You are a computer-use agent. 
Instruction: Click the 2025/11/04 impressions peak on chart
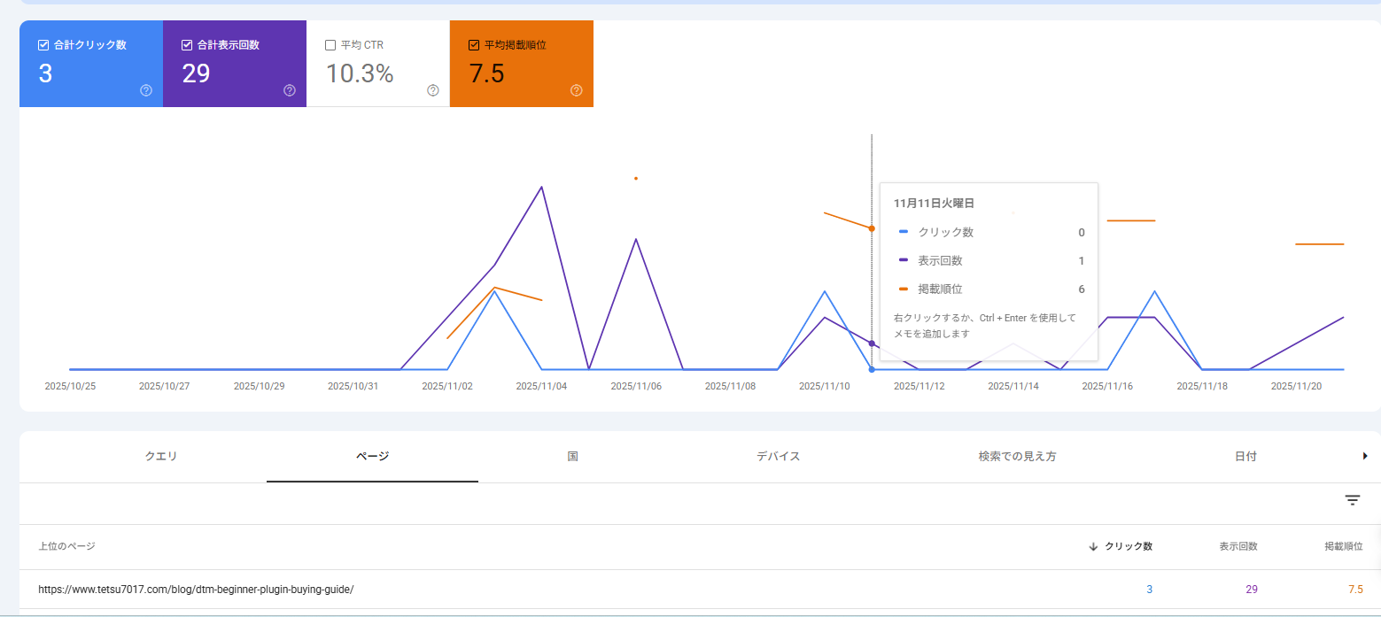coord(541,187)
